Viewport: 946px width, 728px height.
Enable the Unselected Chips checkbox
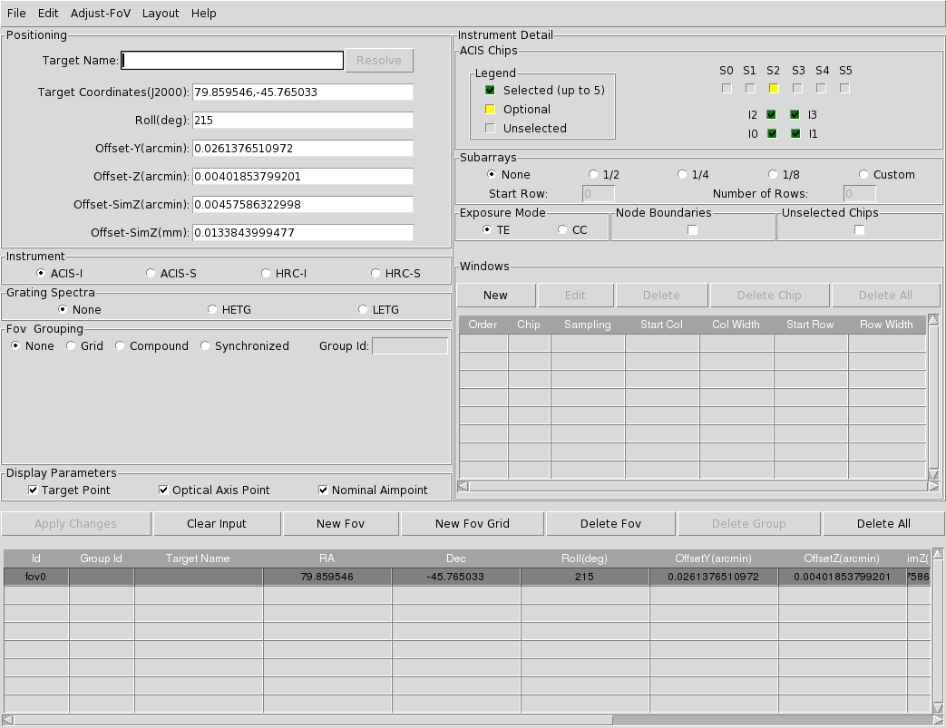[860, 230]
